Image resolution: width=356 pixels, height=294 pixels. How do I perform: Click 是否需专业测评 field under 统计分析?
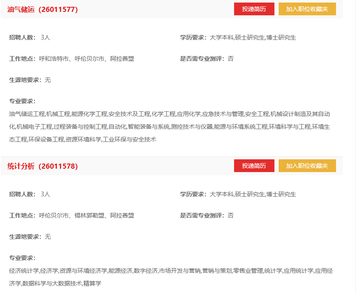point(206,215)
